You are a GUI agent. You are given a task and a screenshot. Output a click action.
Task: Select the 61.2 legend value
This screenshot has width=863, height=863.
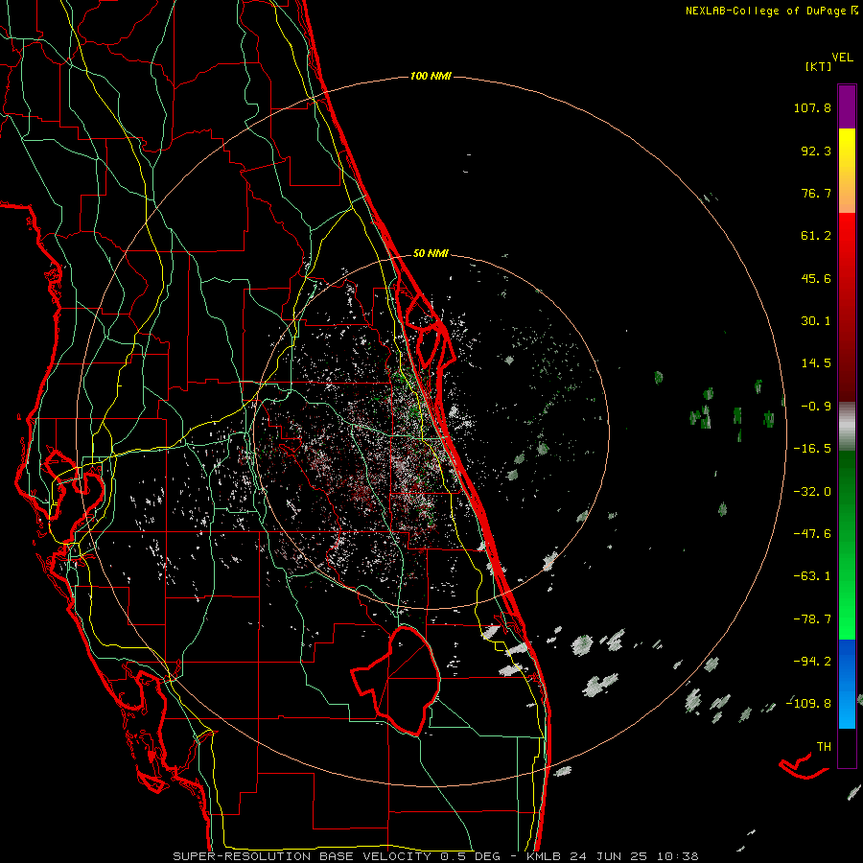pyautogui.click(x=816, y=236)
